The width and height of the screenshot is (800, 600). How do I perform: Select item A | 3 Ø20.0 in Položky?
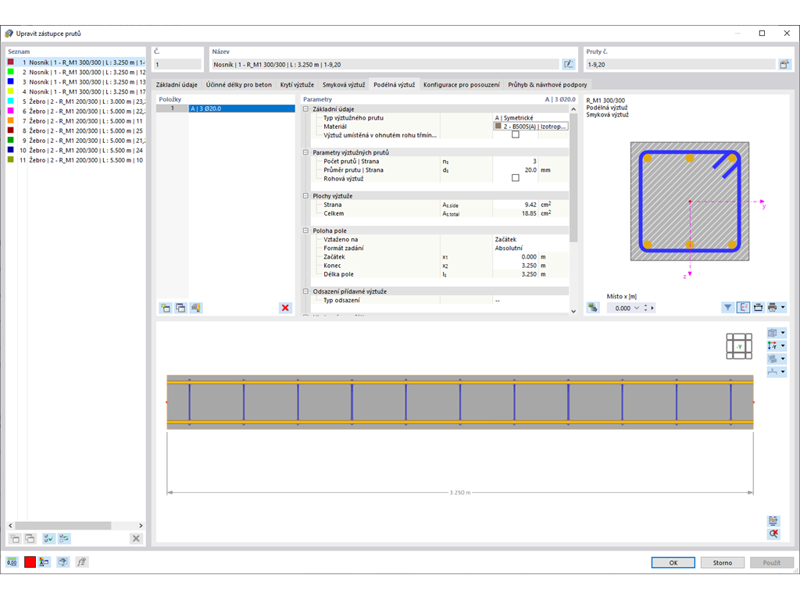242,109
